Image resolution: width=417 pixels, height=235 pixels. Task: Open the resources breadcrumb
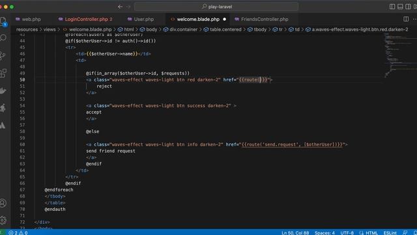[27, 29]
